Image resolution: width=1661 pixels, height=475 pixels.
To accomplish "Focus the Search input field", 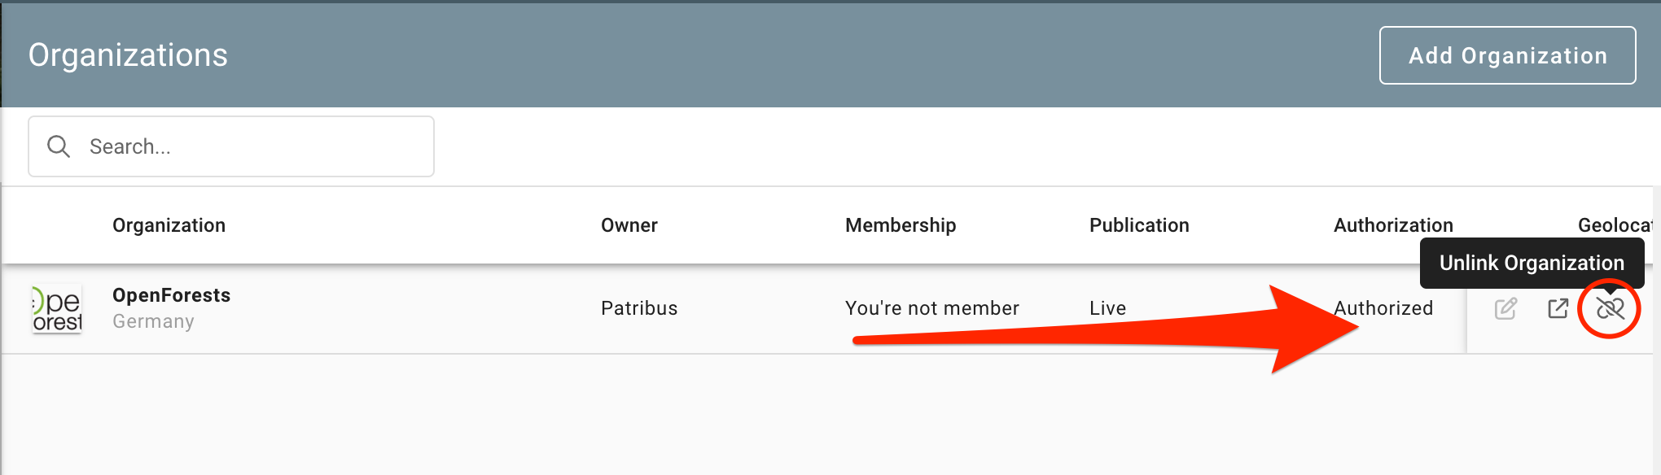I will [x=252, y=146].
